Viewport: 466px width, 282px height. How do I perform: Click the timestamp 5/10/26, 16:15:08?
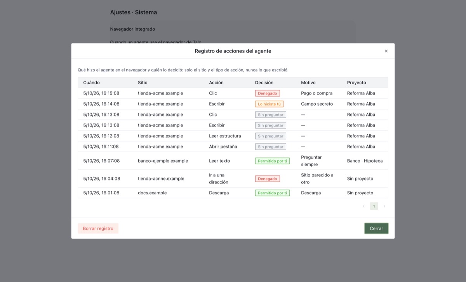click(x=101, y=93)
